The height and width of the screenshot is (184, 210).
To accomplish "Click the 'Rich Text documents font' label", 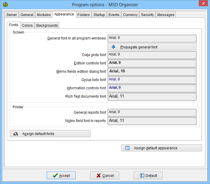I will (85, 96).
